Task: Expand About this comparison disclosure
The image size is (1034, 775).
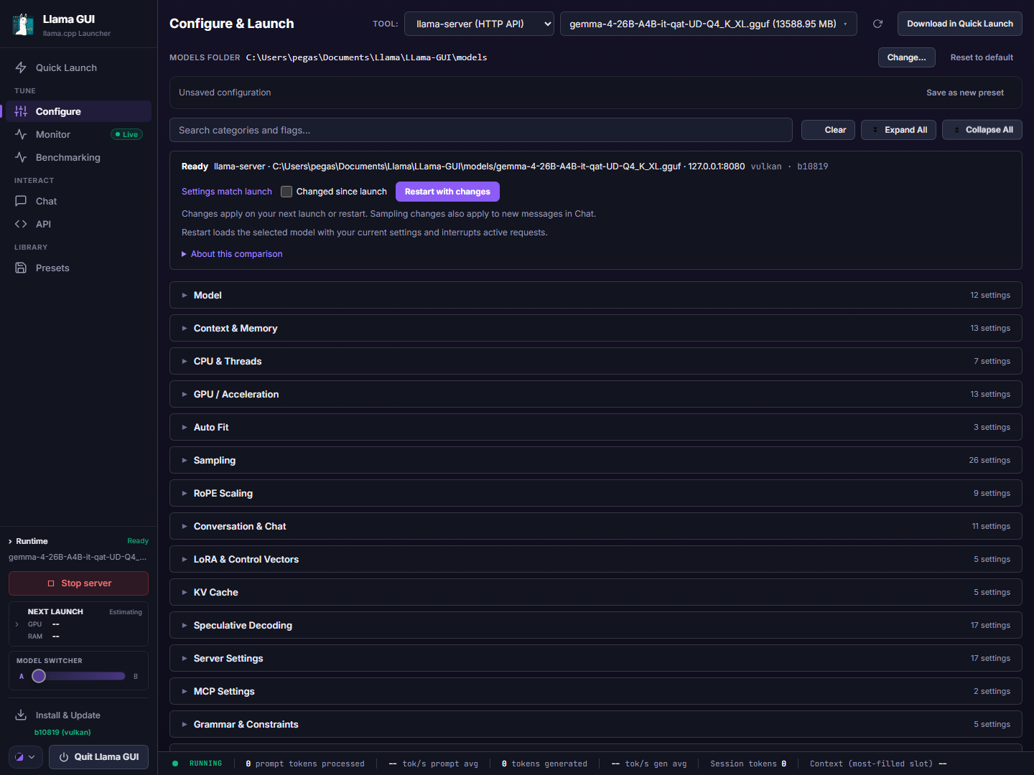Action: [x=232, y=254]
